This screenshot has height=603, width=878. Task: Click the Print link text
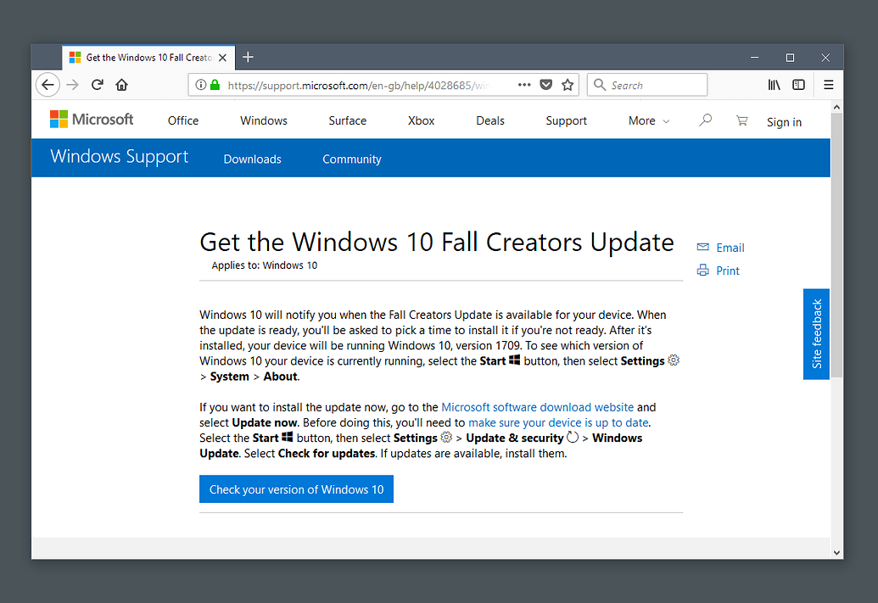(728, 271)
